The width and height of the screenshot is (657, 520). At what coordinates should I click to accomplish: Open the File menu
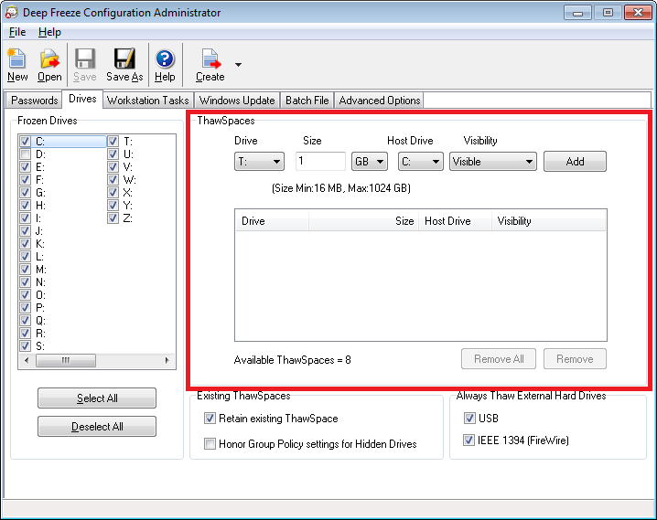17,32
